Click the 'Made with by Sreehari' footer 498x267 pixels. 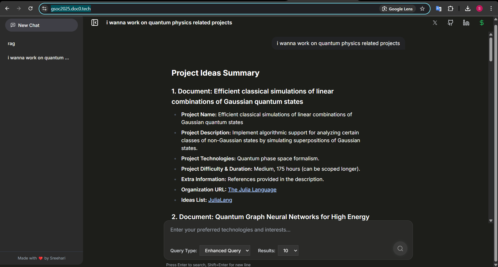pyautogui.click(x=42, y=258)
